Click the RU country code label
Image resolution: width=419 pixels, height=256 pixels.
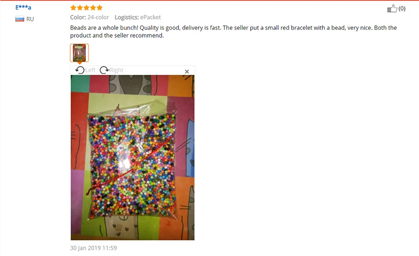tap(30, 19)
